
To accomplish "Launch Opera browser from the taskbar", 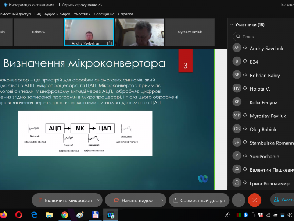I will click(x=19, y=214).
